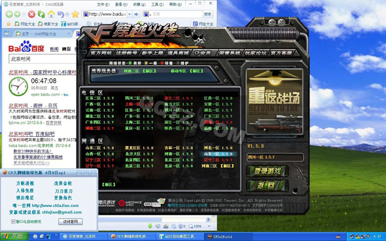
Task: Open the browser home page icon
Action: pos(51,14)
